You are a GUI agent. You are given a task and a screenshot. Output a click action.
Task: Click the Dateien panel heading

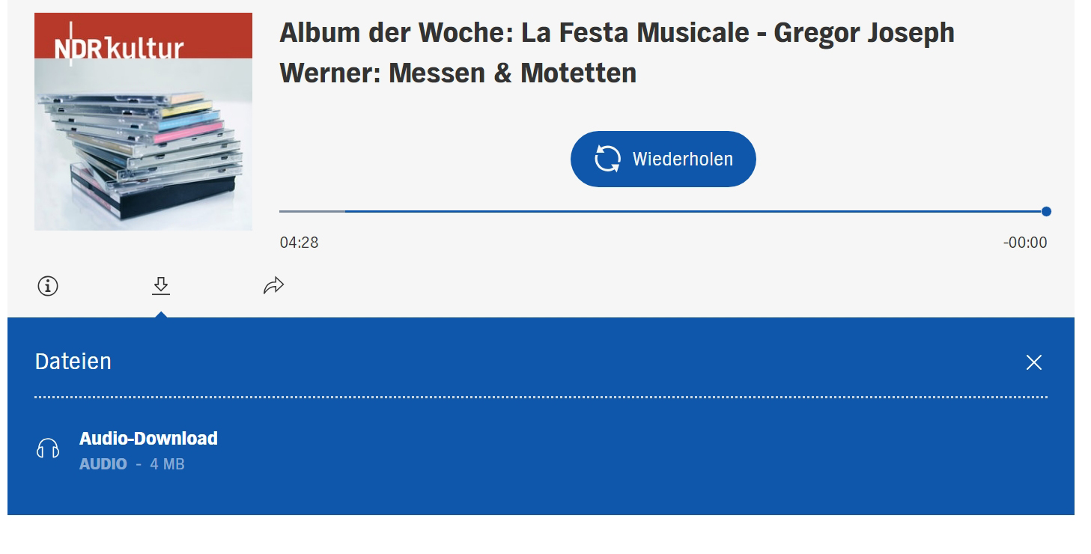tap(73, 362)
